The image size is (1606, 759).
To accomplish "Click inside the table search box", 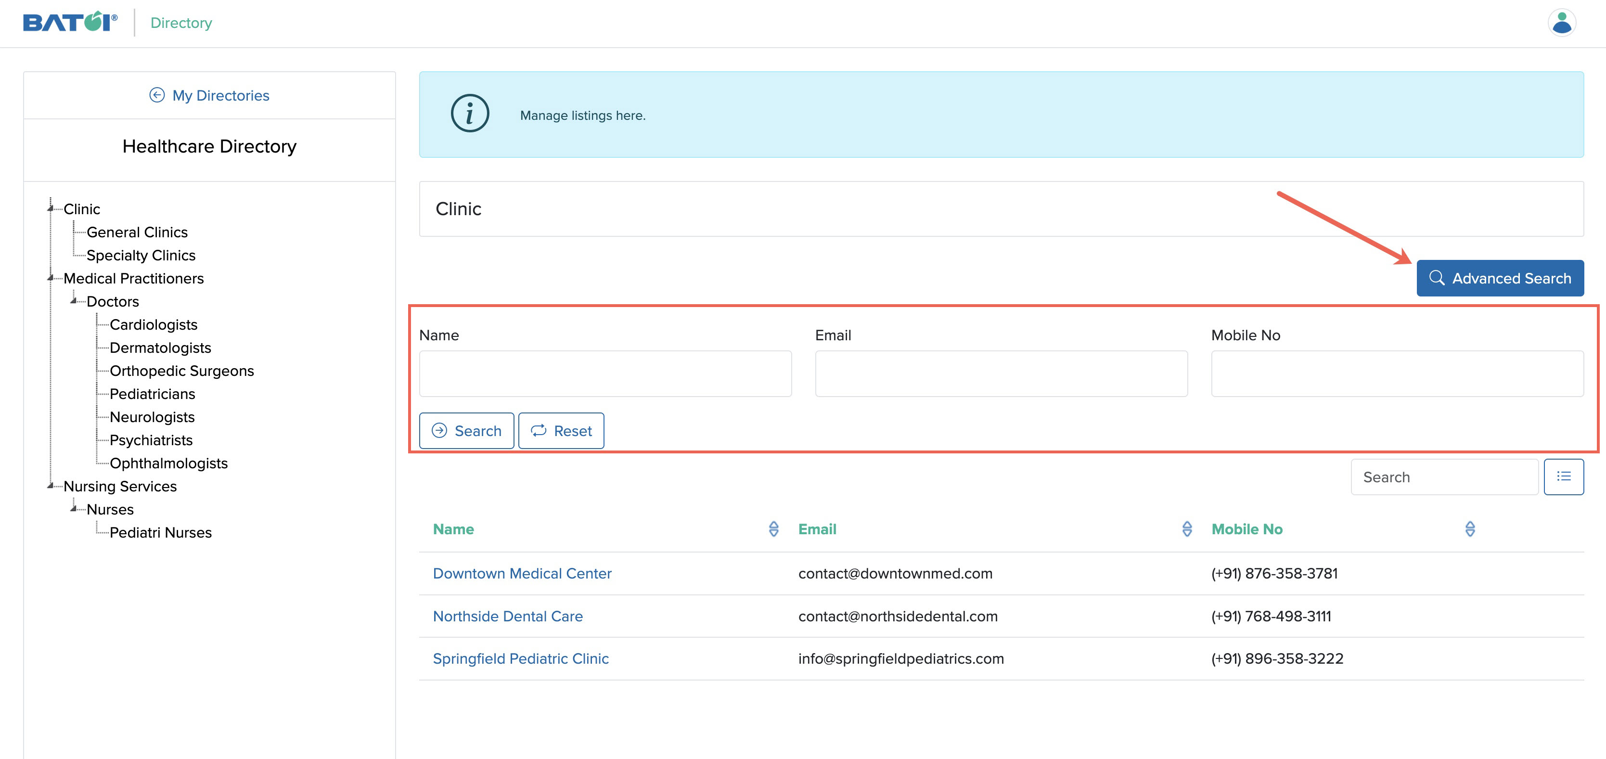I will click(x=1443, y=476).
